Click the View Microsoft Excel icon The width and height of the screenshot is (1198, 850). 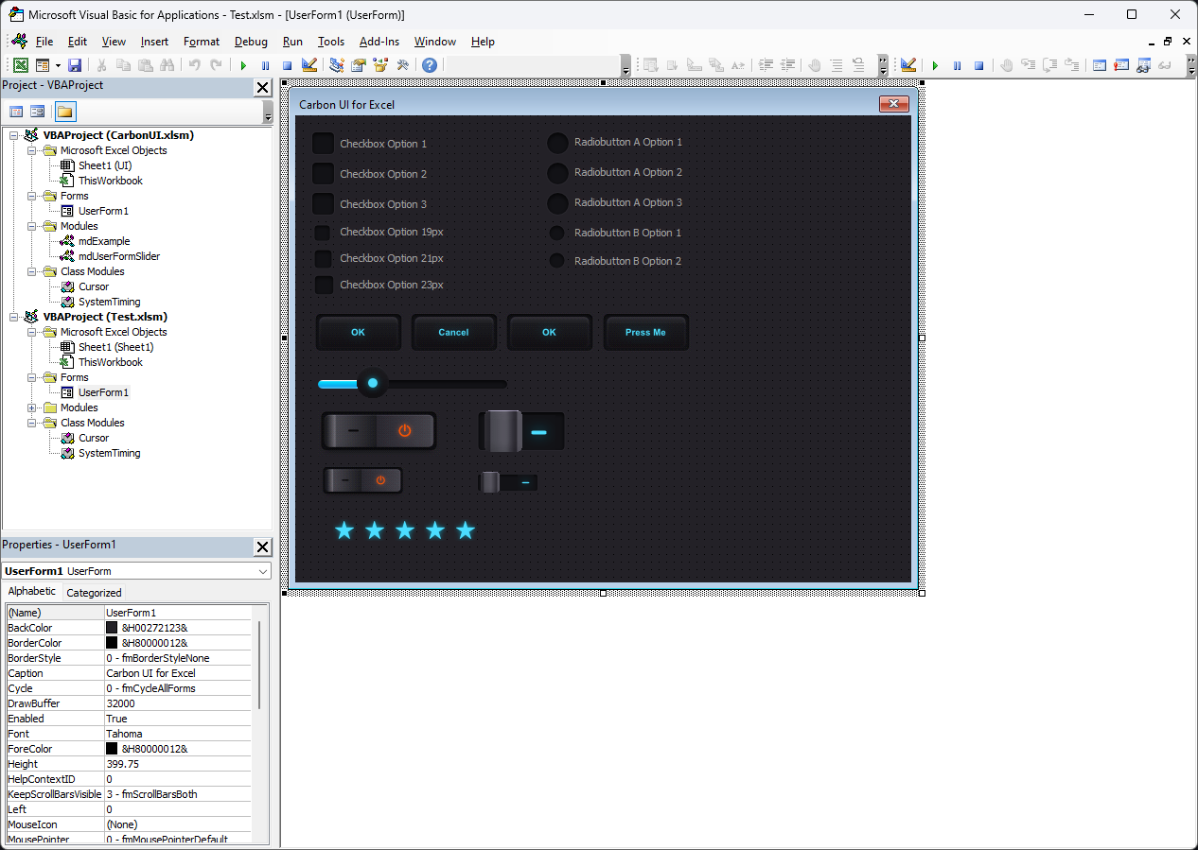point(20,65)
